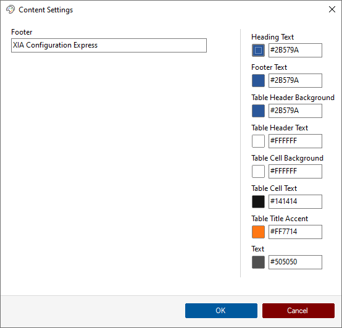Edit the Footer Text hex value field
This screenshot has height=328, width=342.
click(x=295, y=80)
